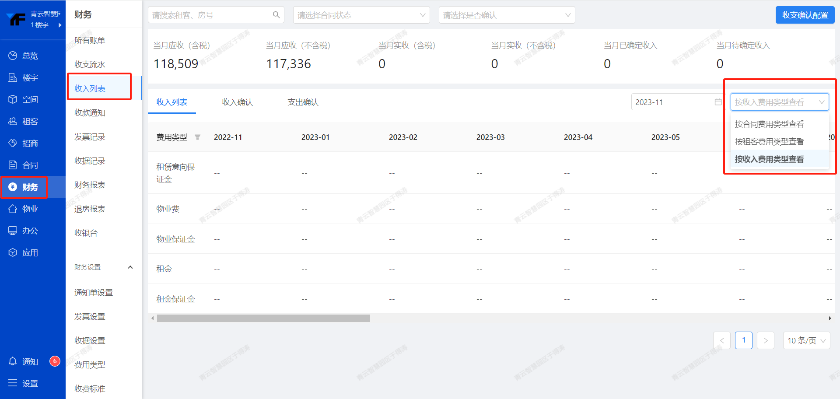This screenshot has height=399, width=840.
Task: Open the 楼宇 building icon in sidebar
Action: tap(13, 77)
